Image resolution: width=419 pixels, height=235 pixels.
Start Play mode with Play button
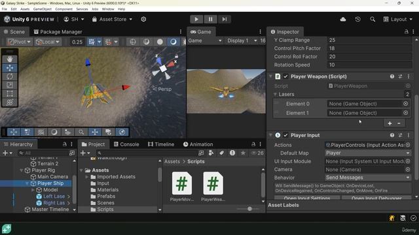pos(196,19)
